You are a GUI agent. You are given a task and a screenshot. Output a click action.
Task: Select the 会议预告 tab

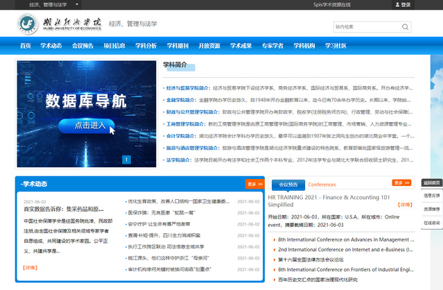[287, 185]
